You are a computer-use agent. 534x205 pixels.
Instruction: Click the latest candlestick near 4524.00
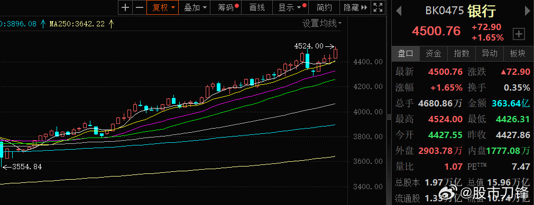(336, 53)
